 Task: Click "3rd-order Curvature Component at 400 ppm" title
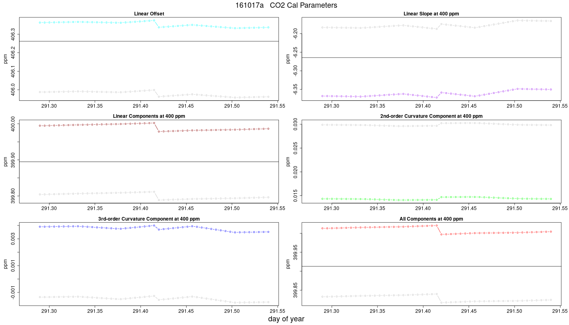149,219
